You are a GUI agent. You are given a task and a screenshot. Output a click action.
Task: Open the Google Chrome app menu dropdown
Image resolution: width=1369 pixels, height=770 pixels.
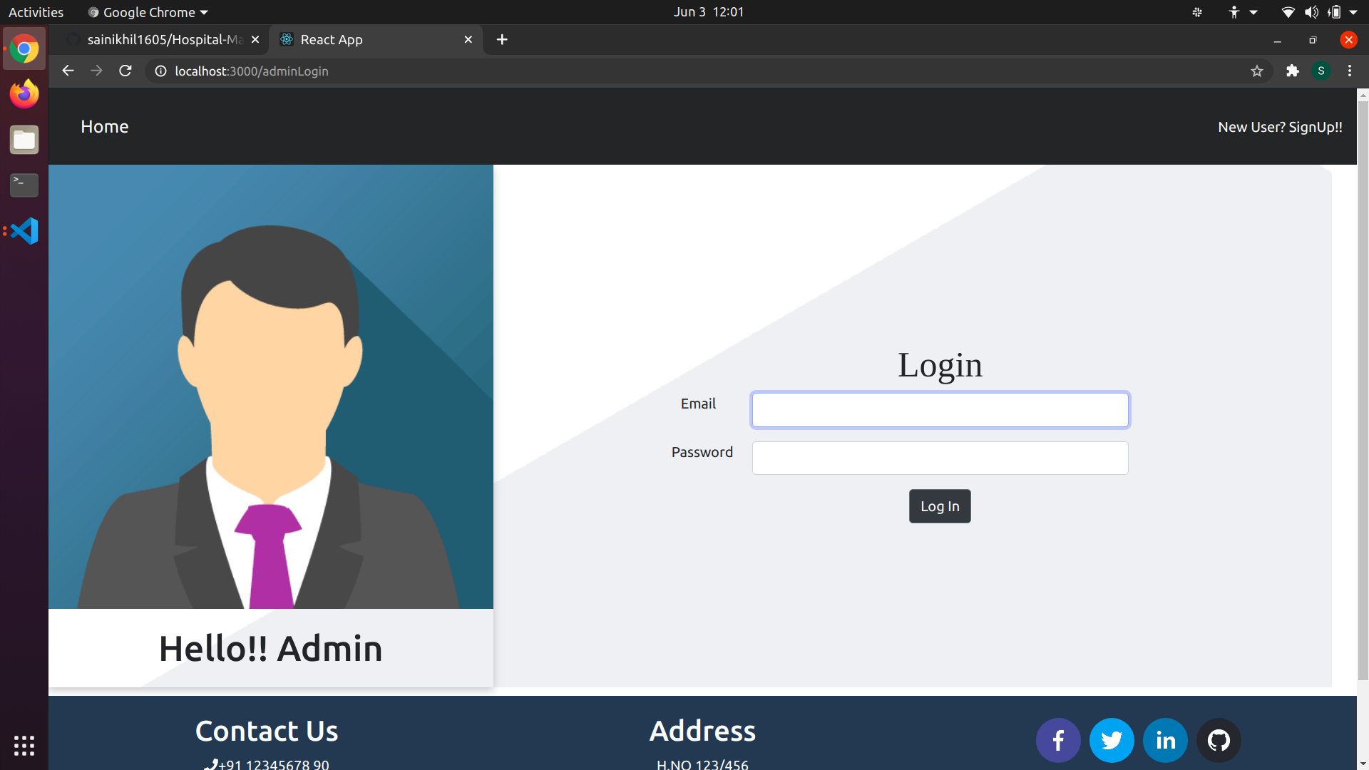pyautogui.click(x=148, y=12)
